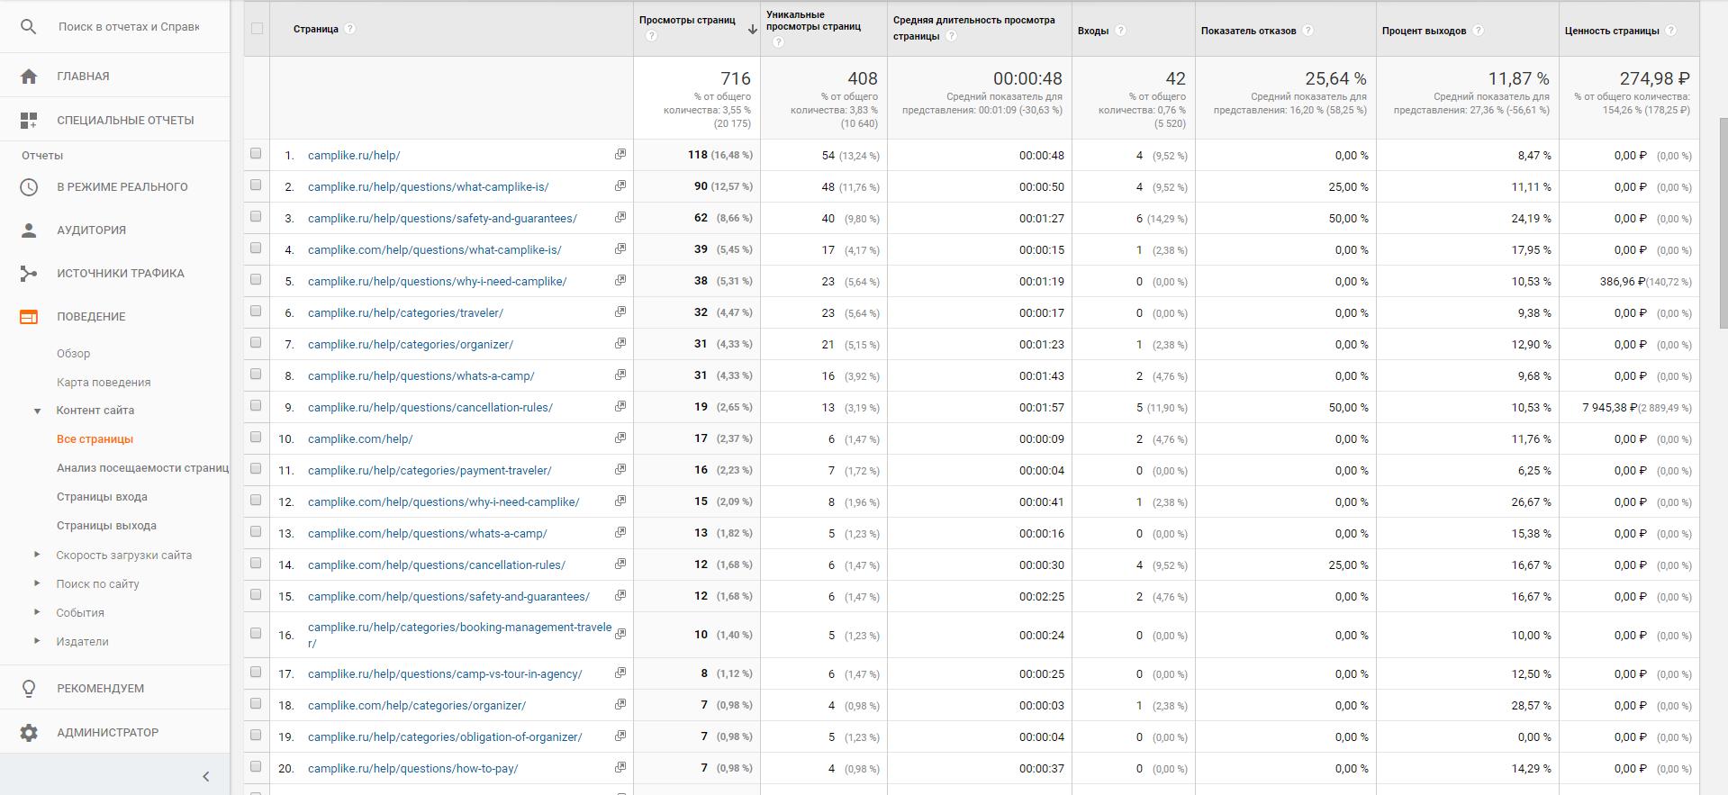Open the camplike.ru whats-a-camp link
The height and width of the screenshot is (795, 1728).
coord(421,376)
